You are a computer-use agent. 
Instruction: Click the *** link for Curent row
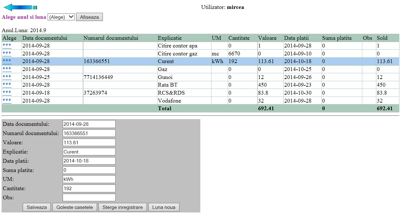click(x=7, y=61)
